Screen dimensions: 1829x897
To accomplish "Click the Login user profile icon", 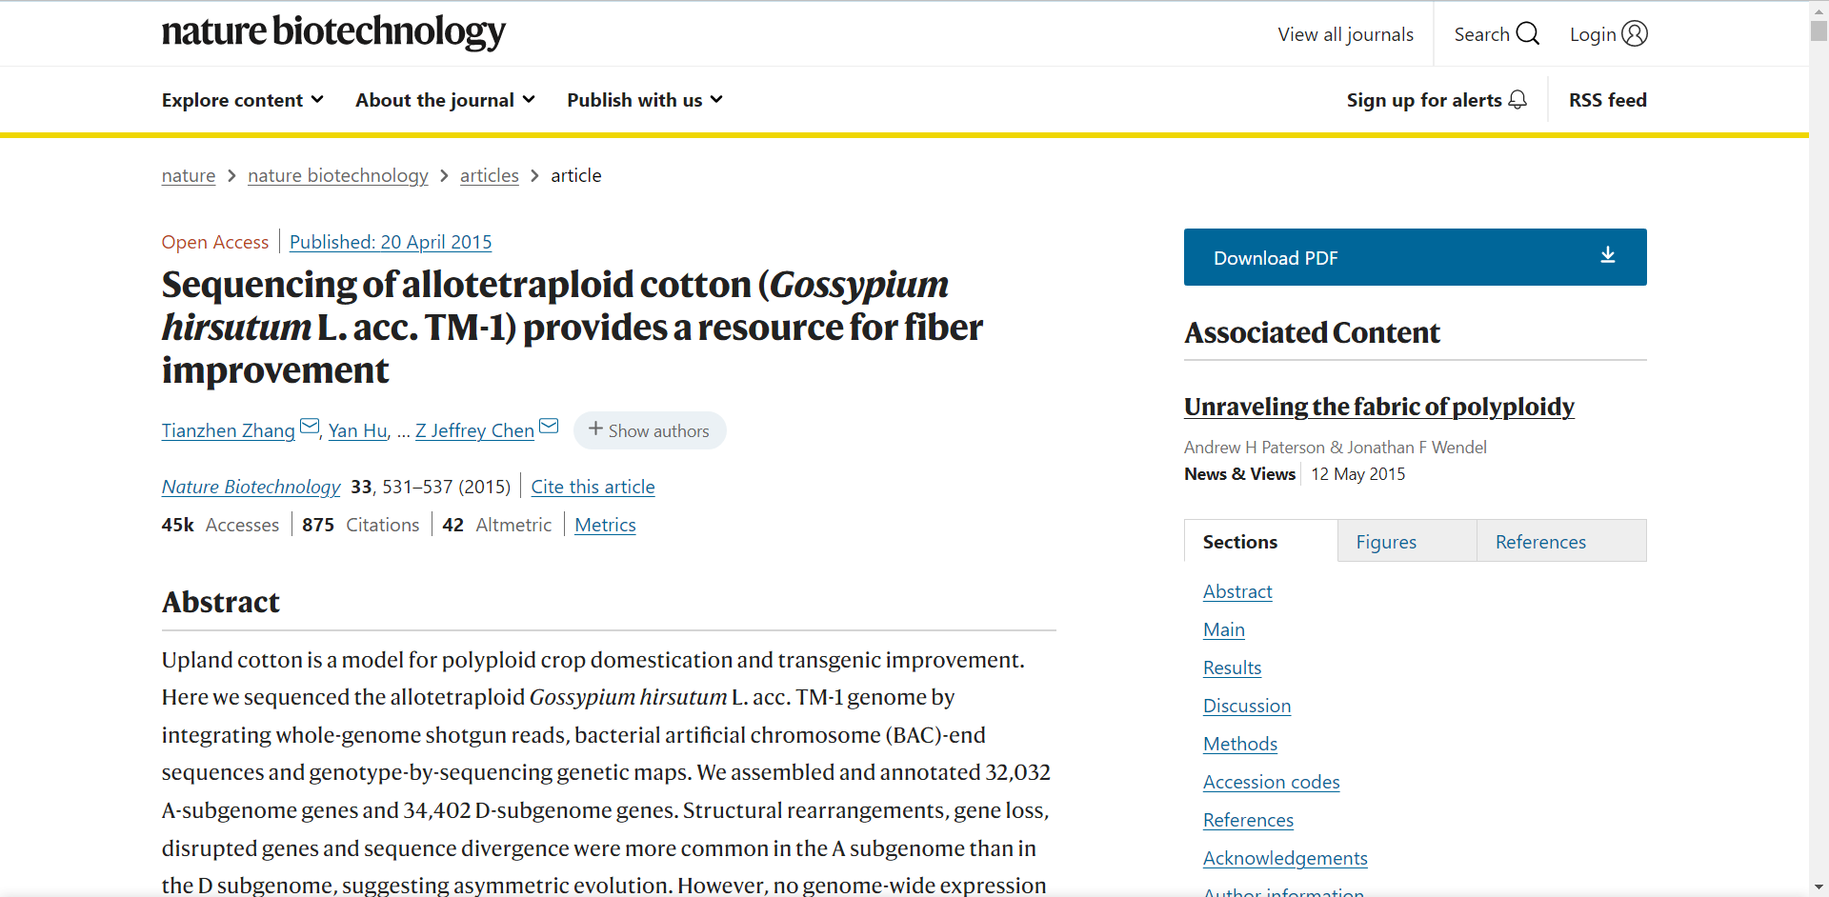I will [1635, 34].
